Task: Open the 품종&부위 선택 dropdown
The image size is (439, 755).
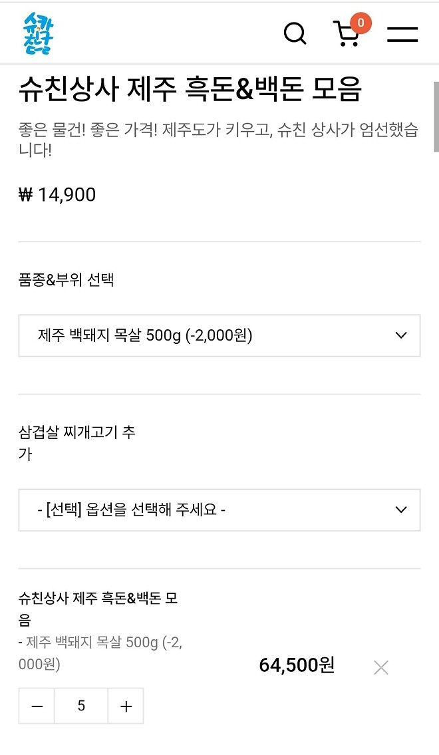Action: [x=218, y=336]
